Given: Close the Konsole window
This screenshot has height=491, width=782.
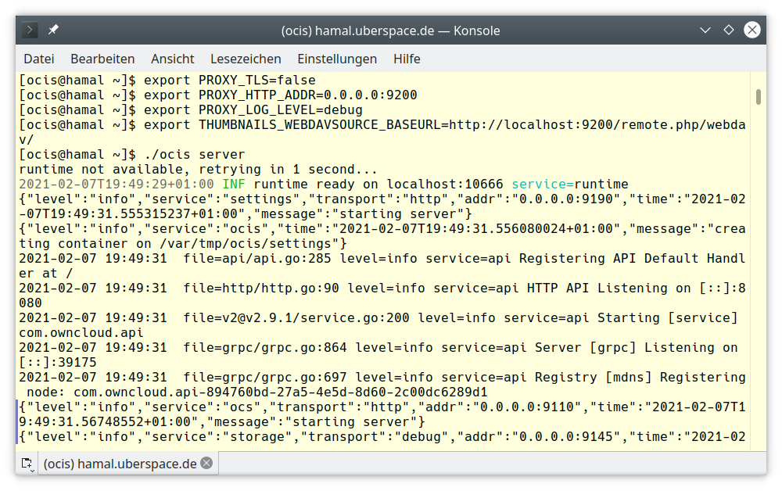Looking at the screenshot, I should coord(752,30).
